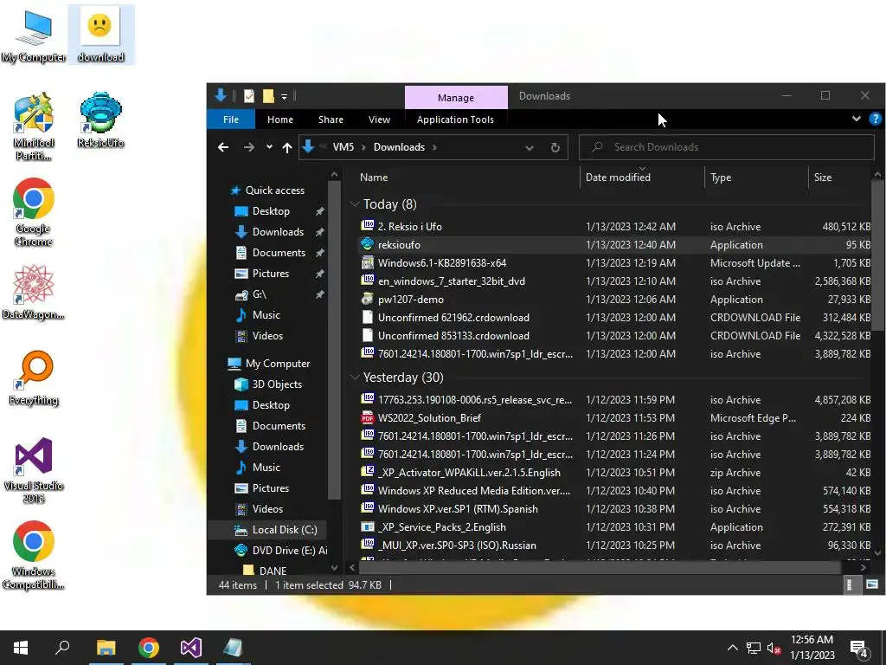
Task: Click the file list horizontal scrollbar
Action: (600, 567)
